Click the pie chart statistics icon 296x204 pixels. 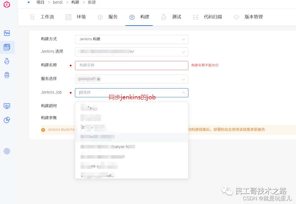coord(7,120)
